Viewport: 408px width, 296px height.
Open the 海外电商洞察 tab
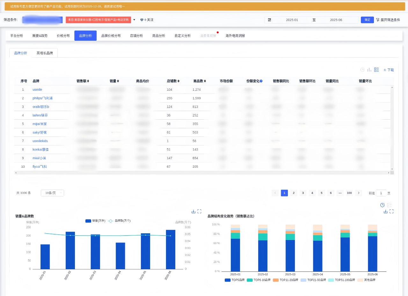coord(235,36)
